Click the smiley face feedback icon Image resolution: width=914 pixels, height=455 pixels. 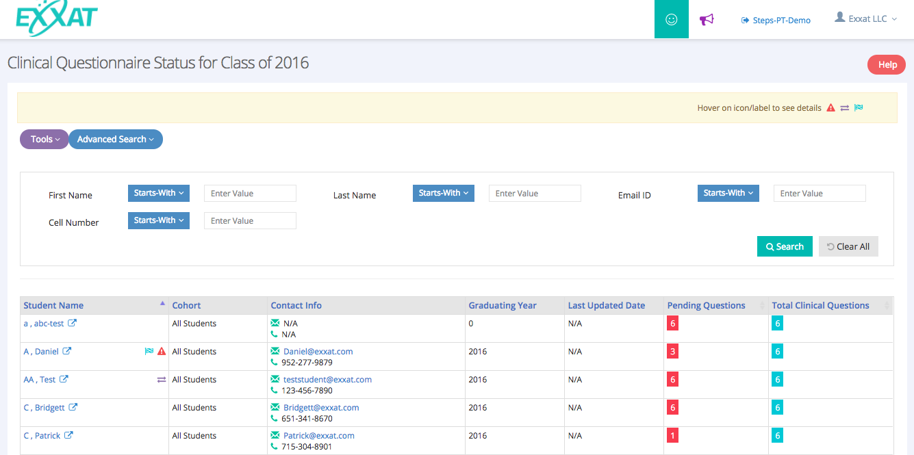671,19
